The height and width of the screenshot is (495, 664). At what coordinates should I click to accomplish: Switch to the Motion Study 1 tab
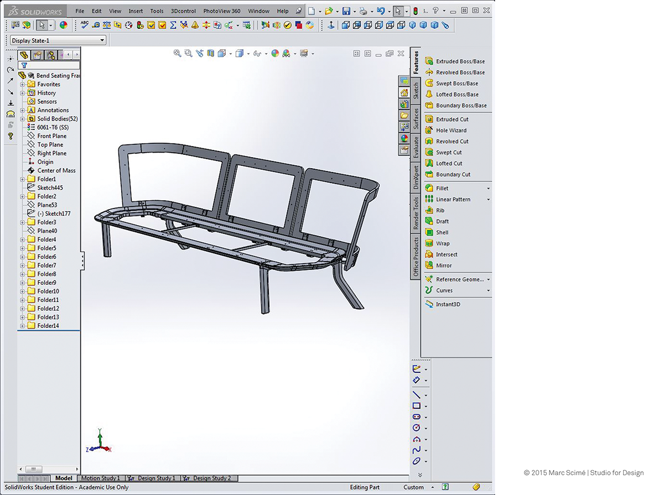[x=101, y=478]
